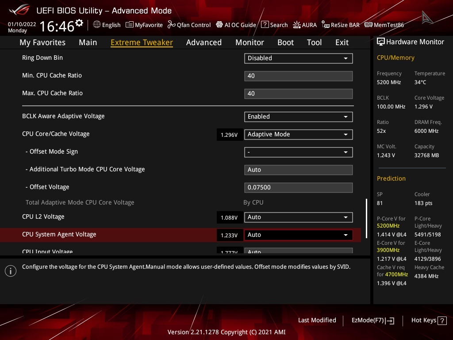The image size is (453, 340).
Task: Open Hot Keys help
Action: point(429,321)
